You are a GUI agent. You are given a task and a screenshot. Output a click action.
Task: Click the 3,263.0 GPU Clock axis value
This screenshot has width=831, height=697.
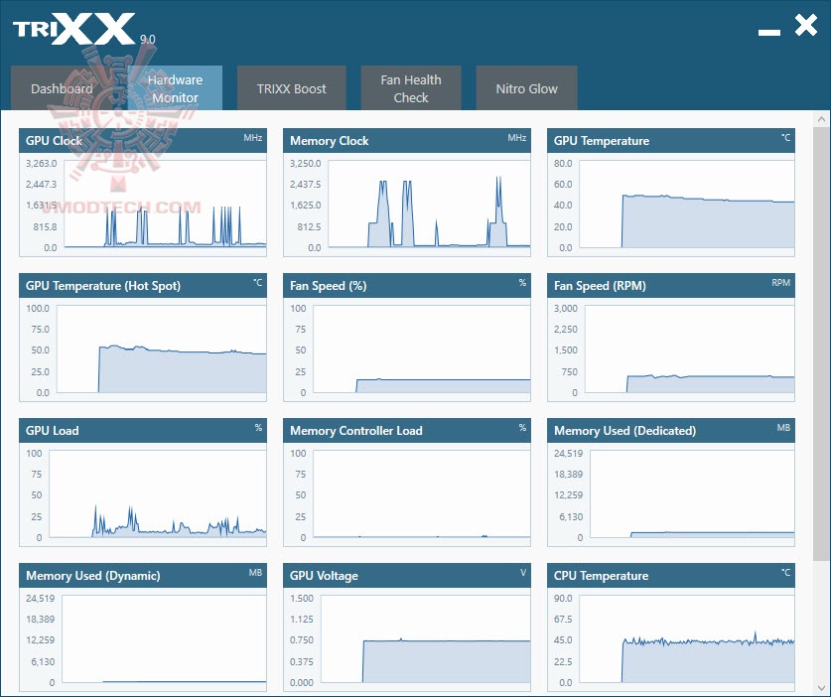tap(42, 163)
